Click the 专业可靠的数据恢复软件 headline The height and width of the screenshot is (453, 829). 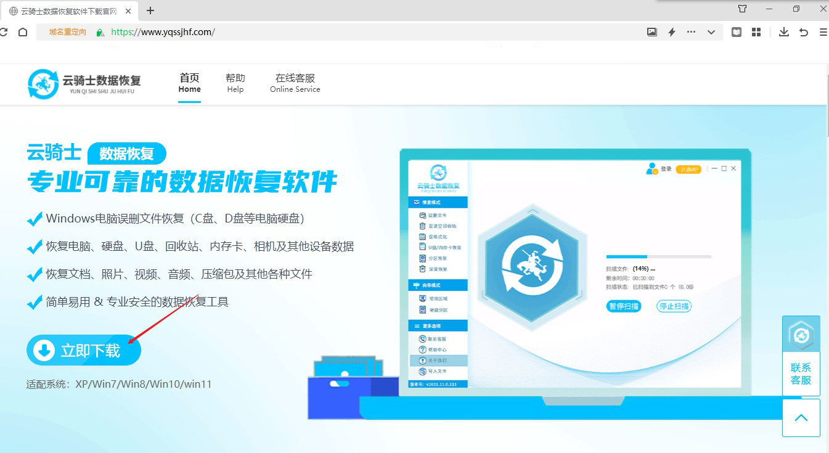[182, 182]
